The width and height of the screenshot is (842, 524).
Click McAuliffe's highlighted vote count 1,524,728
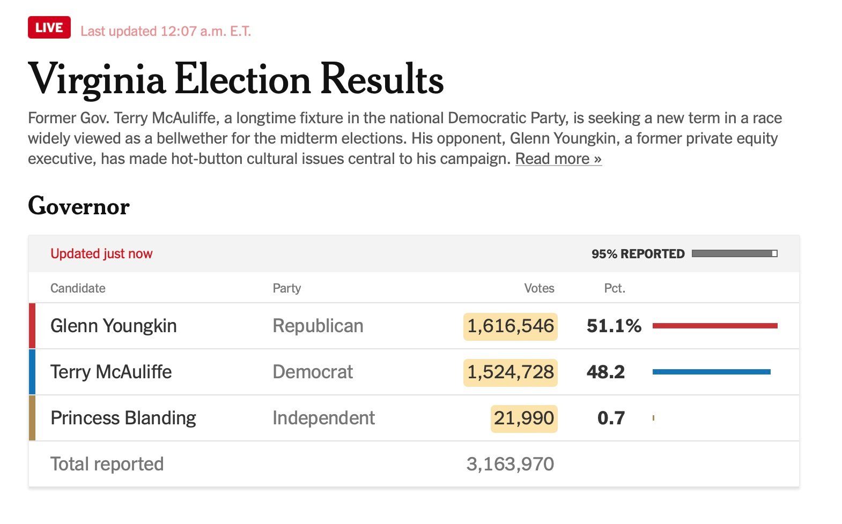click(x=510, y=372)
